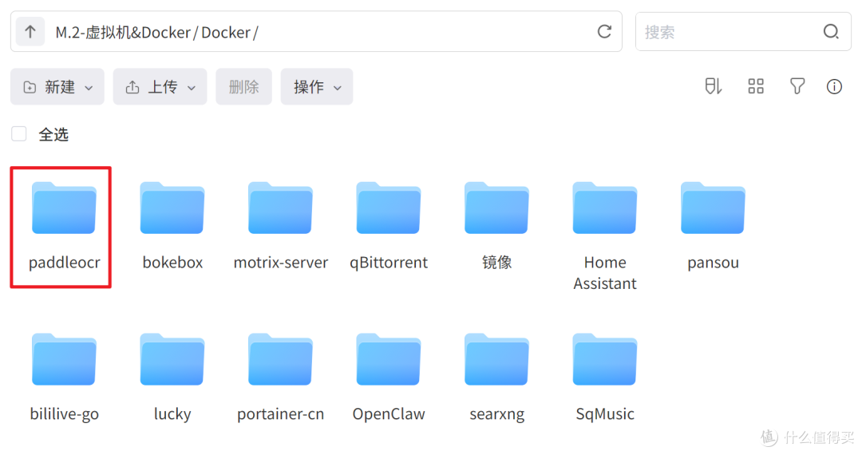This screenshot has width=862, height=455.
Task: Click the portainer-cn folder name
Action: coord(280,414)
